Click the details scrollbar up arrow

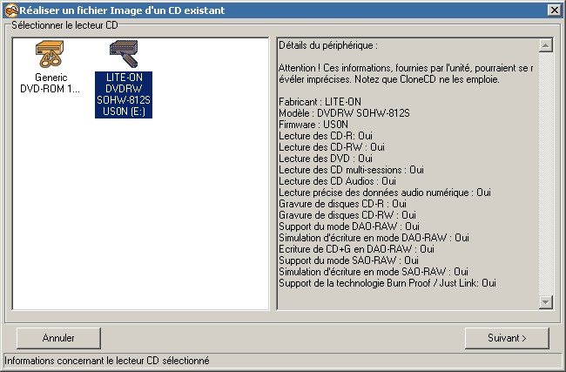click(x=545, y=45)
